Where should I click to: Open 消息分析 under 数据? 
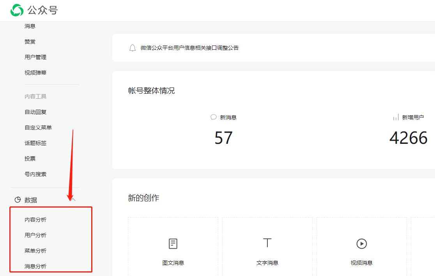tap(35, 266)
